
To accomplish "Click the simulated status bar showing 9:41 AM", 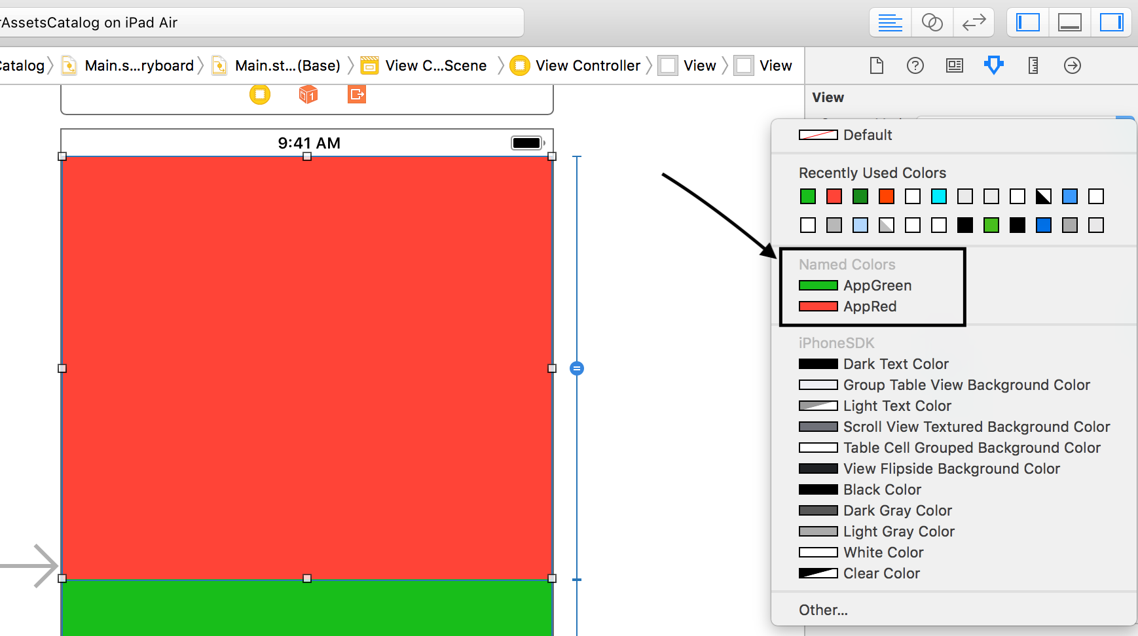I will coord(307,143).
